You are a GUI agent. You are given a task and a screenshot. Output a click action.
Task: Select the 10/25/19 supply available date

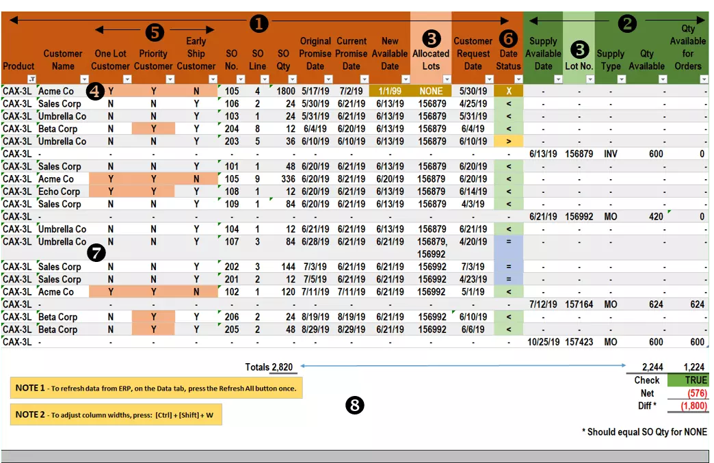point(543,342)
